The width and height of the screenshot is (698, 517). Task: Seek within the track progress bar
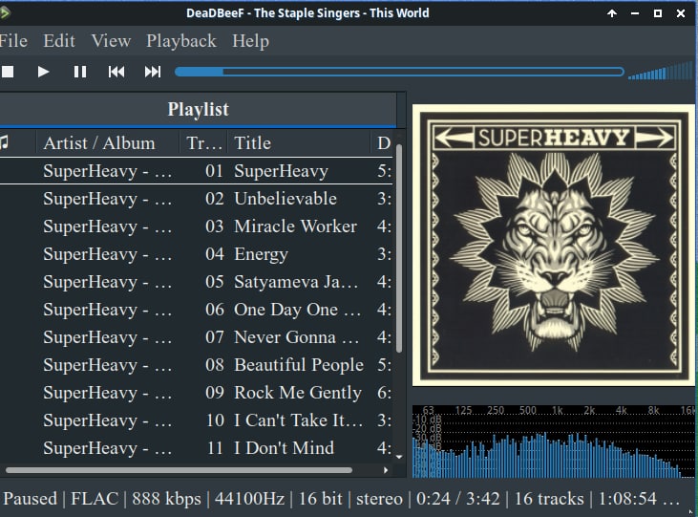399,72
